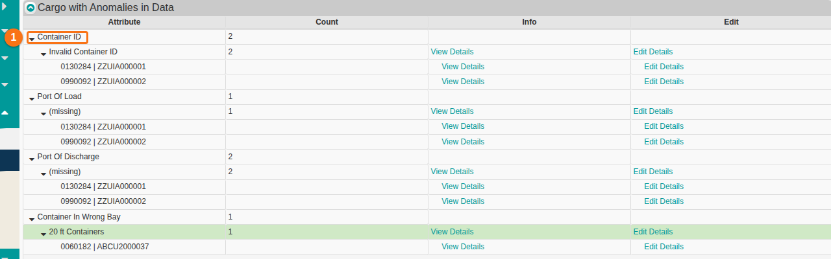View Details for 0130284 under Port Of Load
This screenshot has width=831, height=259.
[x=463, y=126]
